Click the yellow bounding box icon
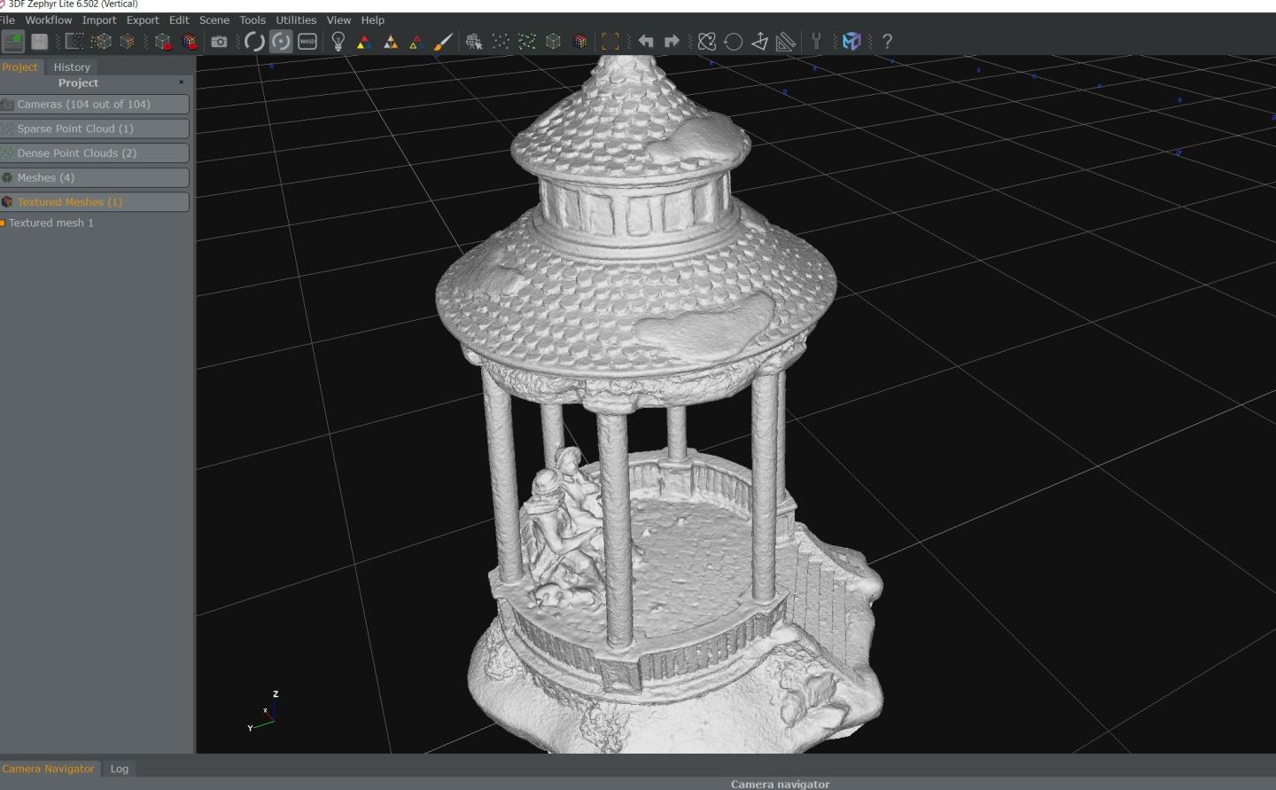Image resolution: width=1276 pixels, height=790 pixels. (610, 42)
